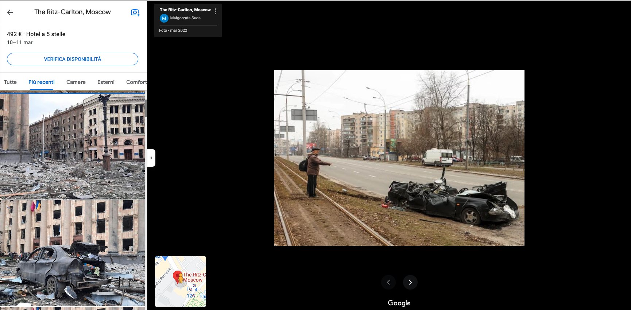Click the price text '492 € · Hotel a 5 stelle'
The width and height of the screenshot is (631, 310).
click(x=36, y=34)
